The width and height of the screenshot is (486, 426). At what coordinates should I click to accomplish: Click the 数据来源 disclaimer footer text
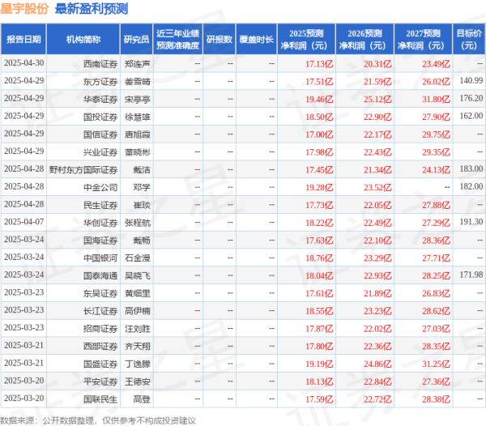(x=98, y=419)
